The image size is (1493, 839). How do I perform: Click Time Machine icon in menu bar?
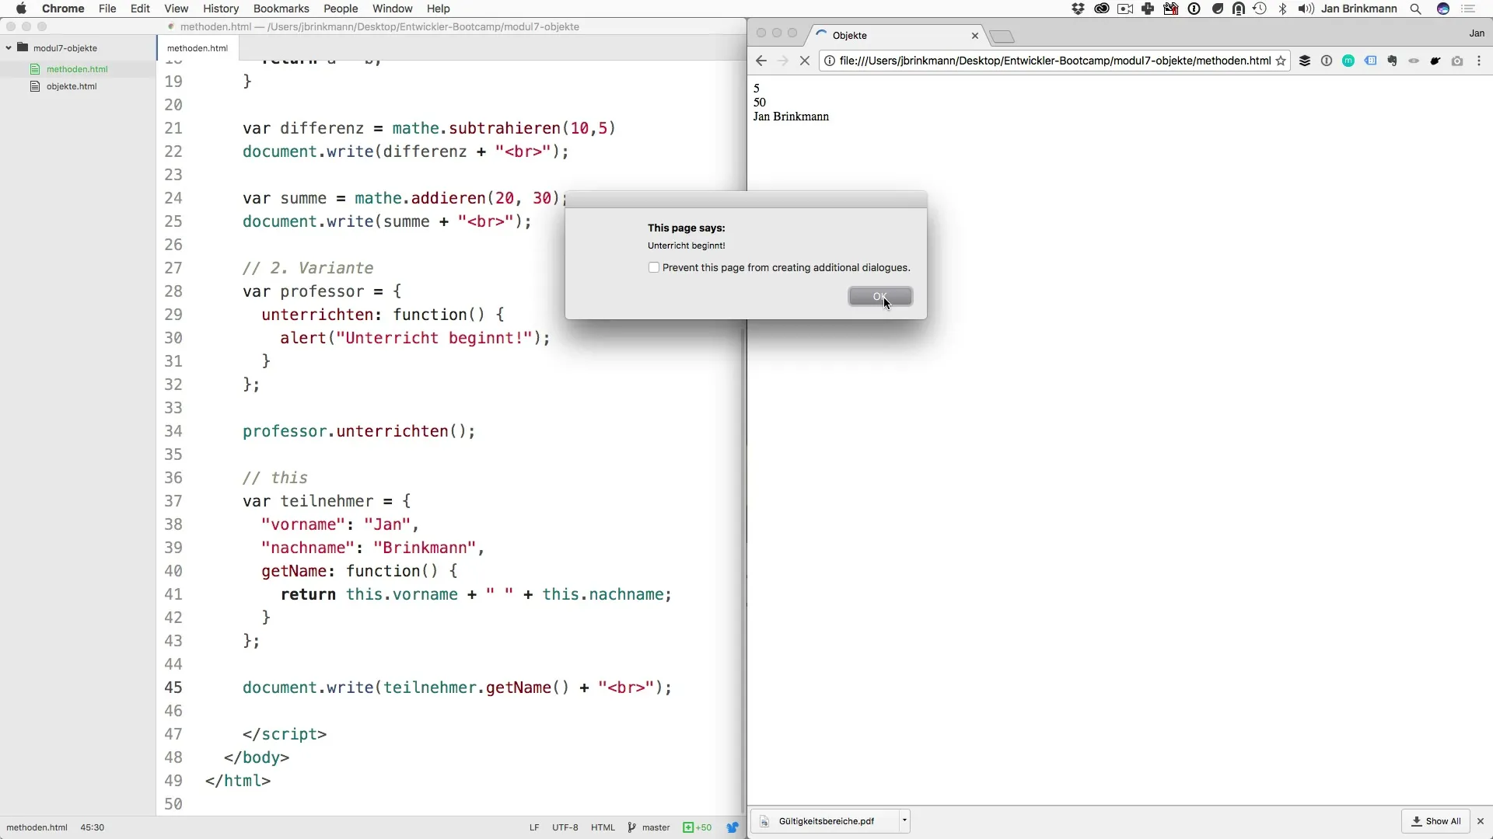click(1260, 9)
